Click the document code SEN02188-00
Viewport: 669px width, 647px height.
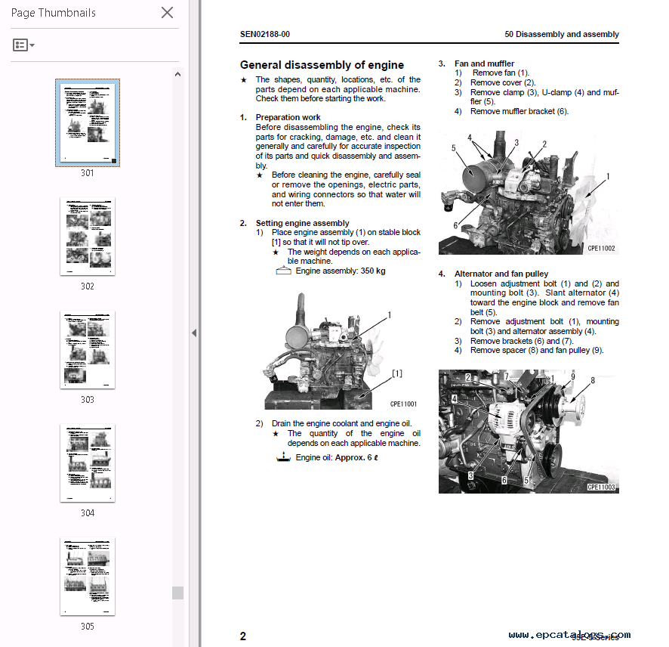click(x=264, y=34)
